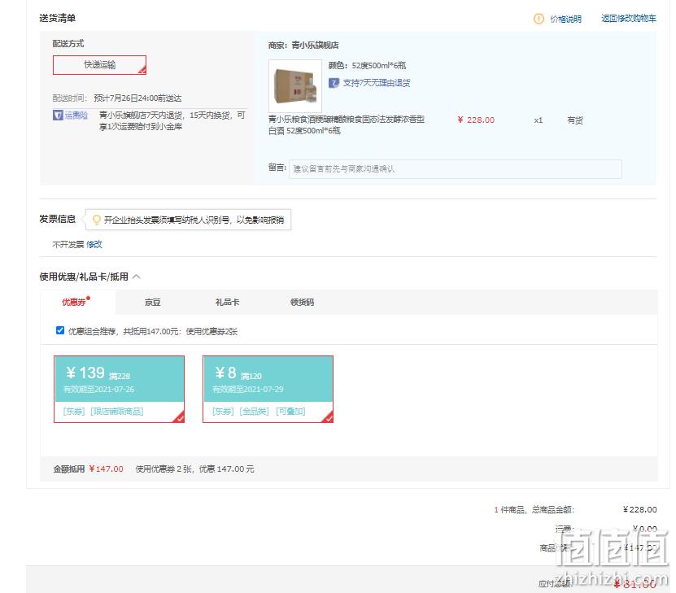Screen dimensions: 676x593
Task: Click the 有货 stock status
Action: (x=574, y=120)
